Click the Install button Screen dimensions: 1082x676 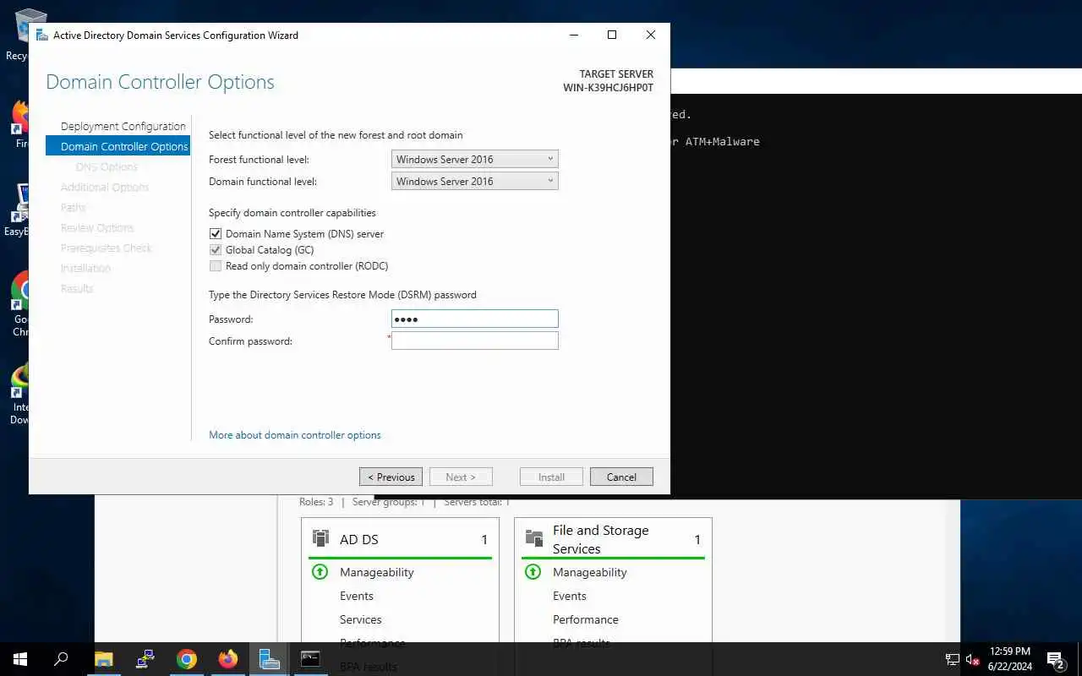point(551,477)
